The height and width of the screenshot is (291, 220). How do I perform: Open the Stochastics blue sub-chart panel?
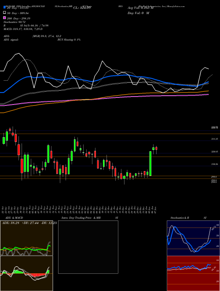point(193,238)
